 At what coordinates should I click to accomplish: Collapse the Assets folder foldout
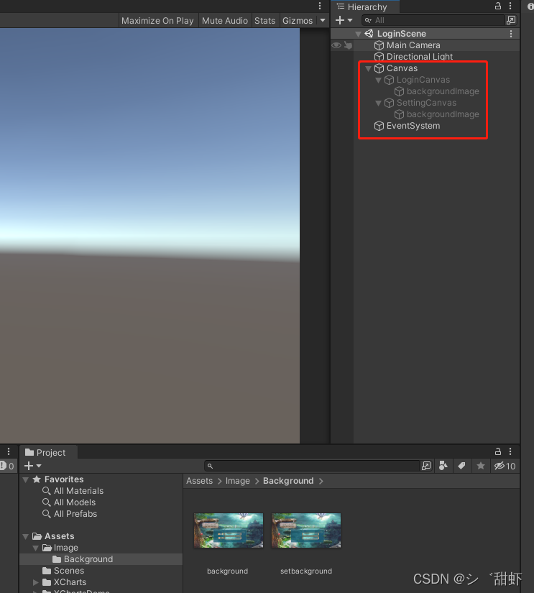(x=26, y=536)
